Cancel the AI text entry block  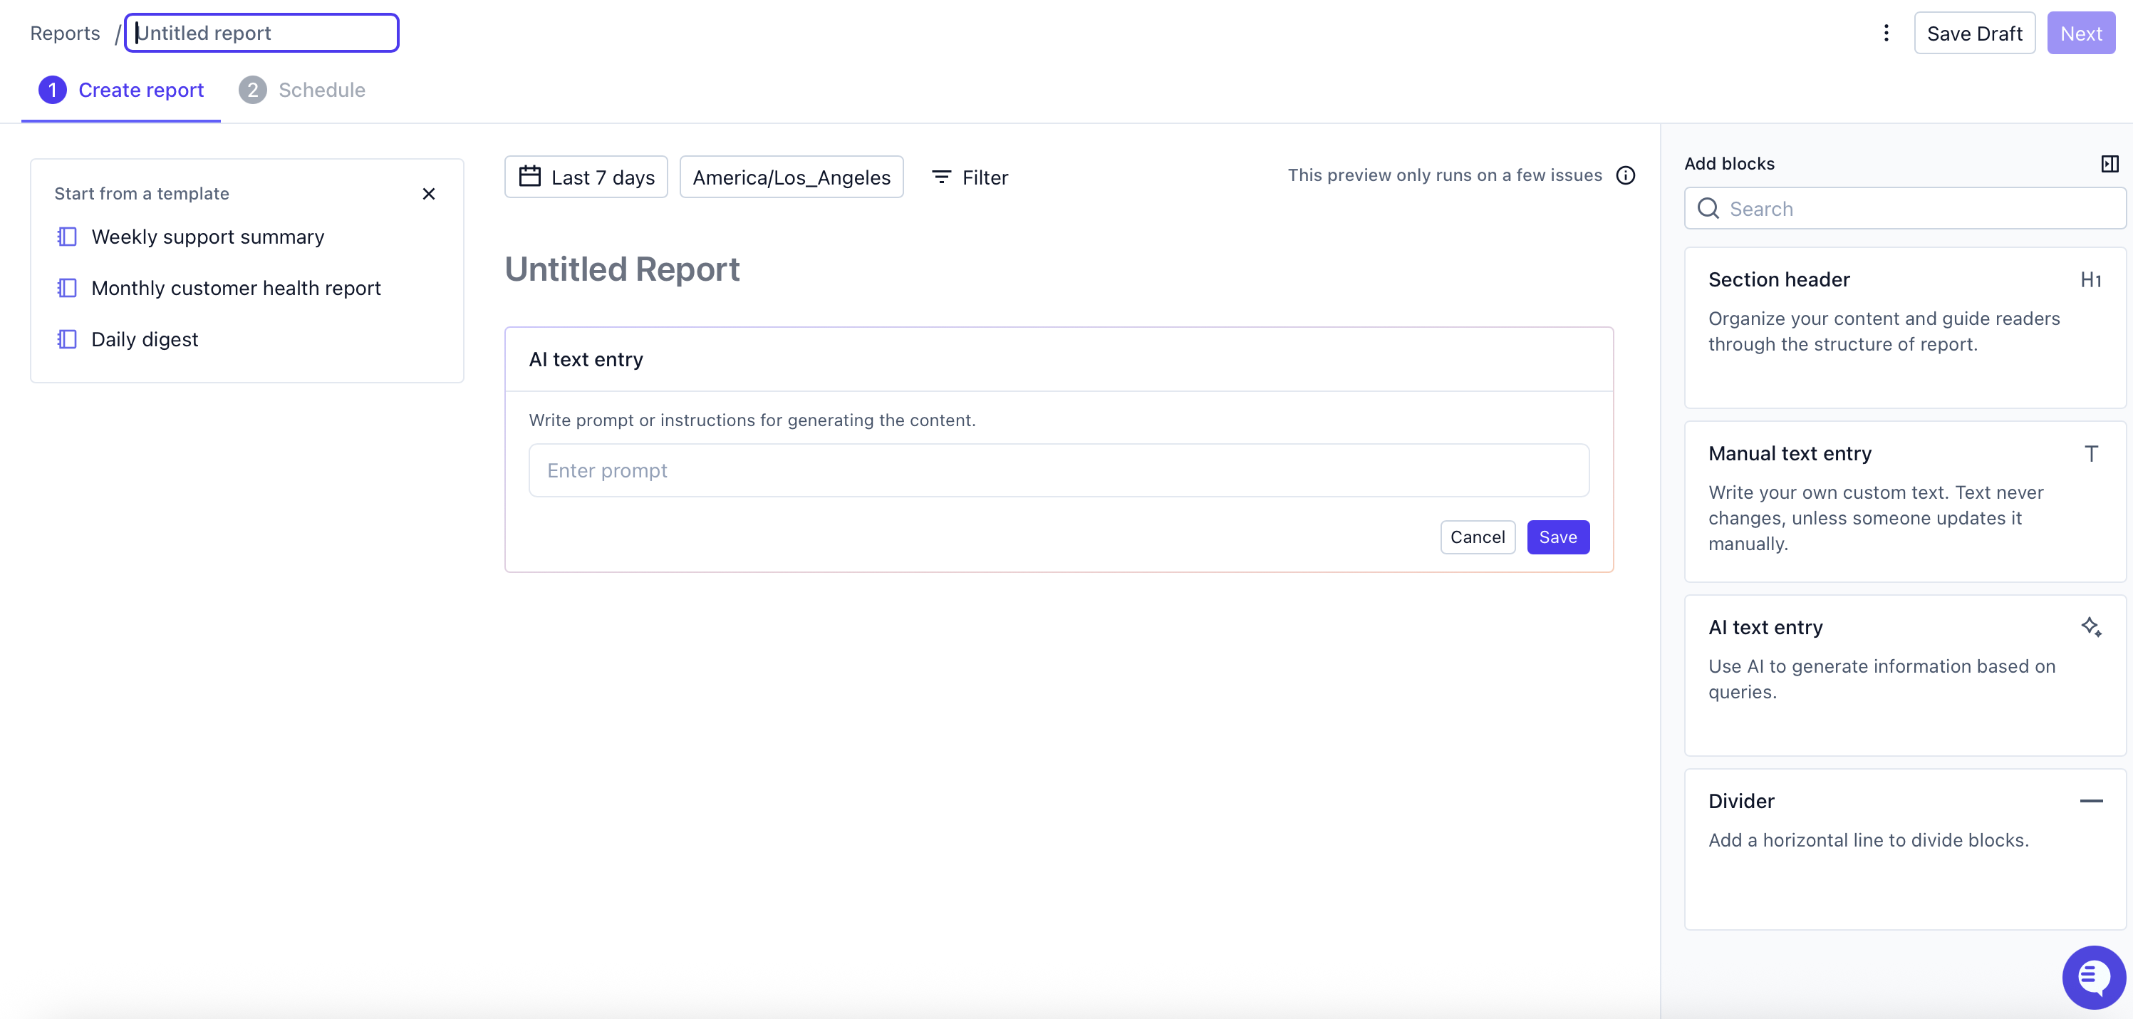(x=1477, y=537)
